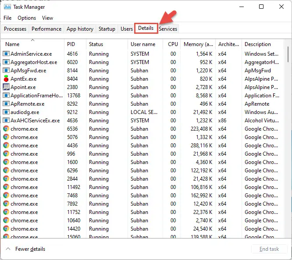
Task: Collapse view with Fewer details
Action: tap(26, 249)
